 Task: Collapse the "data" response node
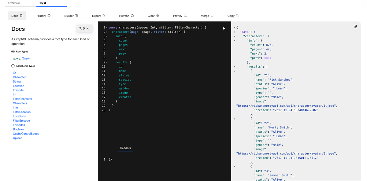[235, 32]
